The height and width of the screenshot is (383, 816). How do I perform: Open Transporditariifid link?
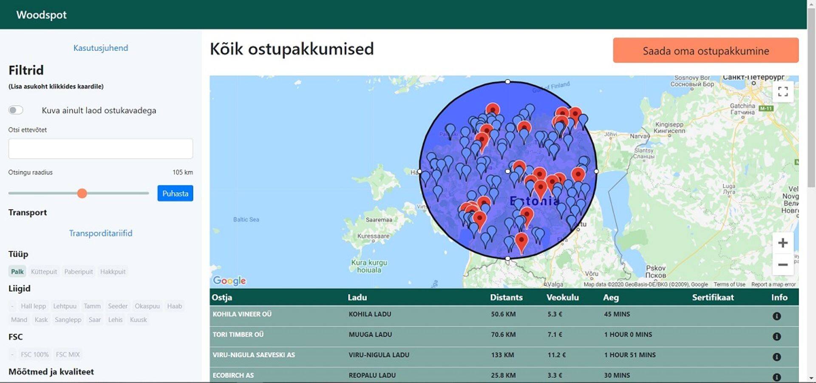tap(101, 233)
